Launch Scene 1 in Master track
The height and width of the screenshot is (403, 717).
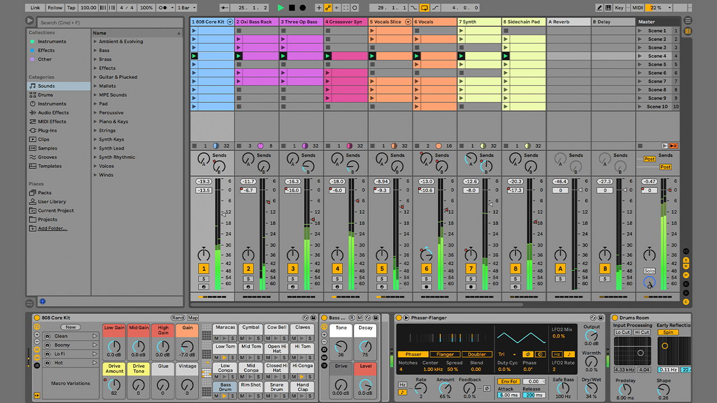click(x=640, y=31)
